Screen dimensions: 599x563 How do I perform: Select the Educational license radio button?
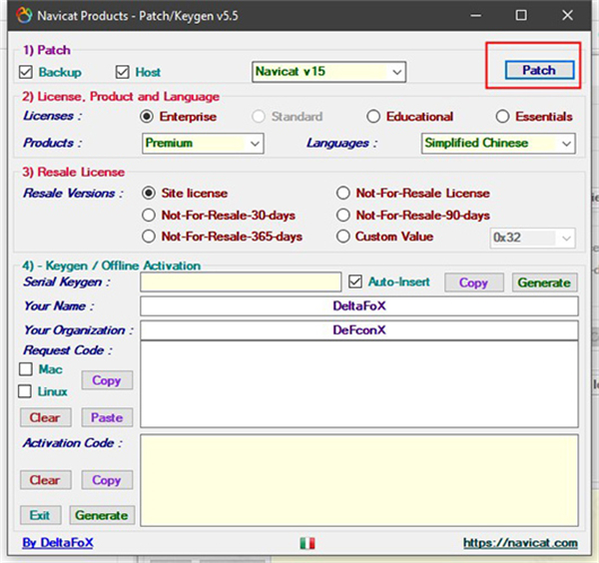(x=373, y=117)
